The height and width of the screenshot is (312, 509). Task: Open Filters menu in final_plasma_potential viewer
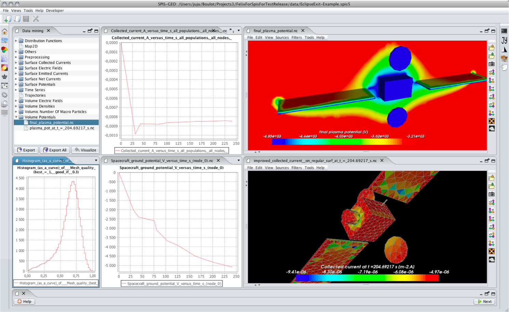296,38
